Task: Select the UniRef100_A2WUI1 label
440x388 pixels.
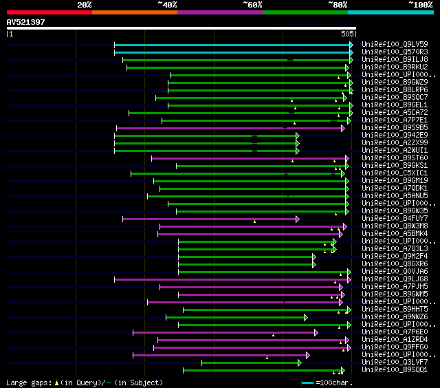Action: tap(395, 151)
